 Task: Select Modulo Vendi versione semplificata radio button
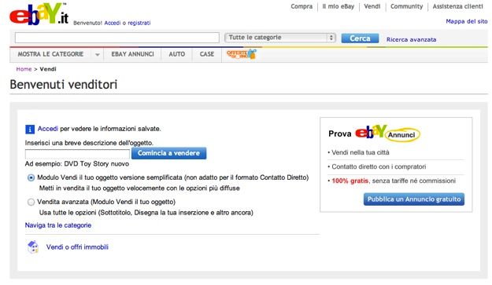coord(31,177)
